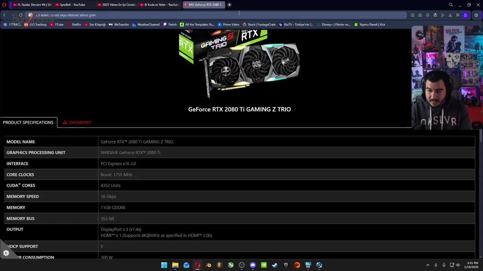The width and height of the screenshot is (483, 271).
Task: Open the DATASHEET download tab
Action: pos(77,122)
